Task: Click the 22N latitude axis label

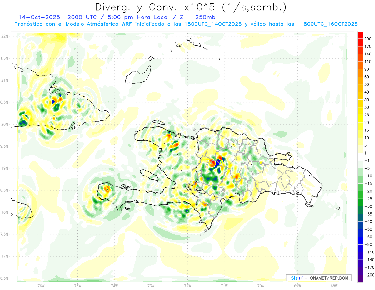Action: point(5,36)
